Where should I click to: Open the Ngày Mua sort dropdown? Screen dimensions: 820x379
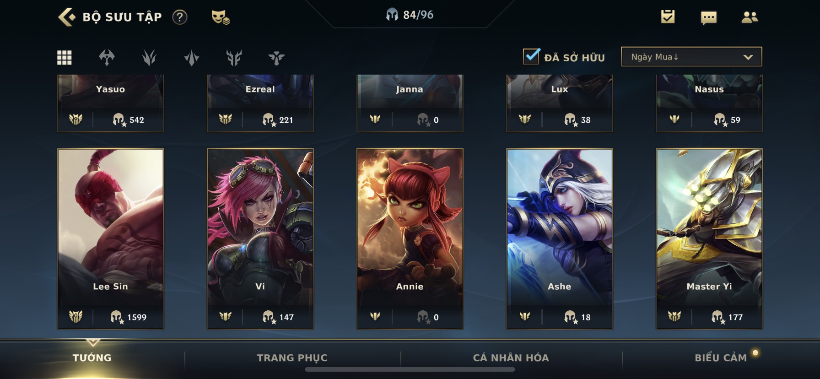coord(691,57)
